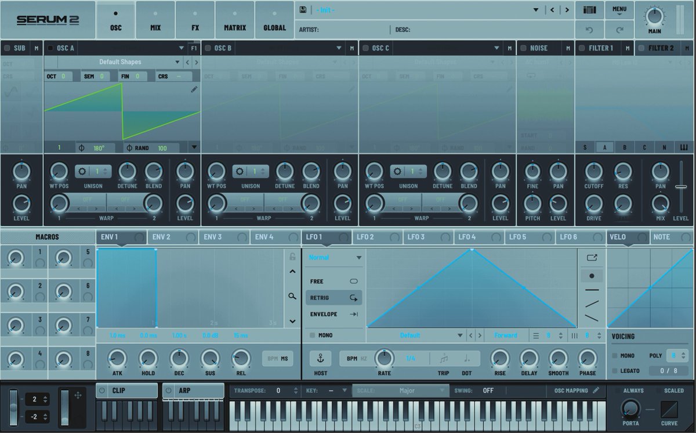
Task: Open OSC A Default Shapes wavetable dropdown
Action: point(177,62)
